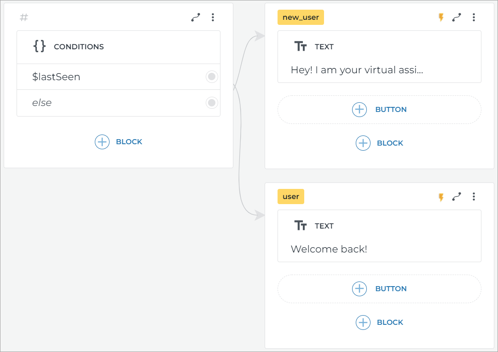Click the connection icon in the user block header
The height and width of the screenshot is (352, 498).
pos(457,196)
